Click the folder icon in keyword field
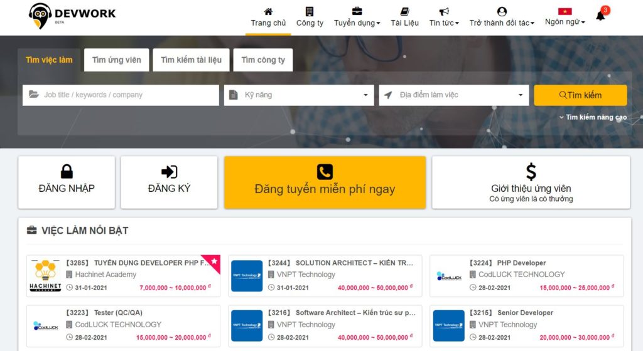 pyautogui.click(x=34, y=95)
